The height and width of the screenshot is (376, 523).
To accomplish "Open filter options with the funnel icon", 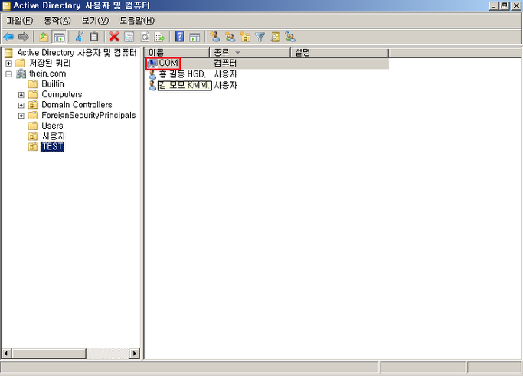I will tap(260, 37).
